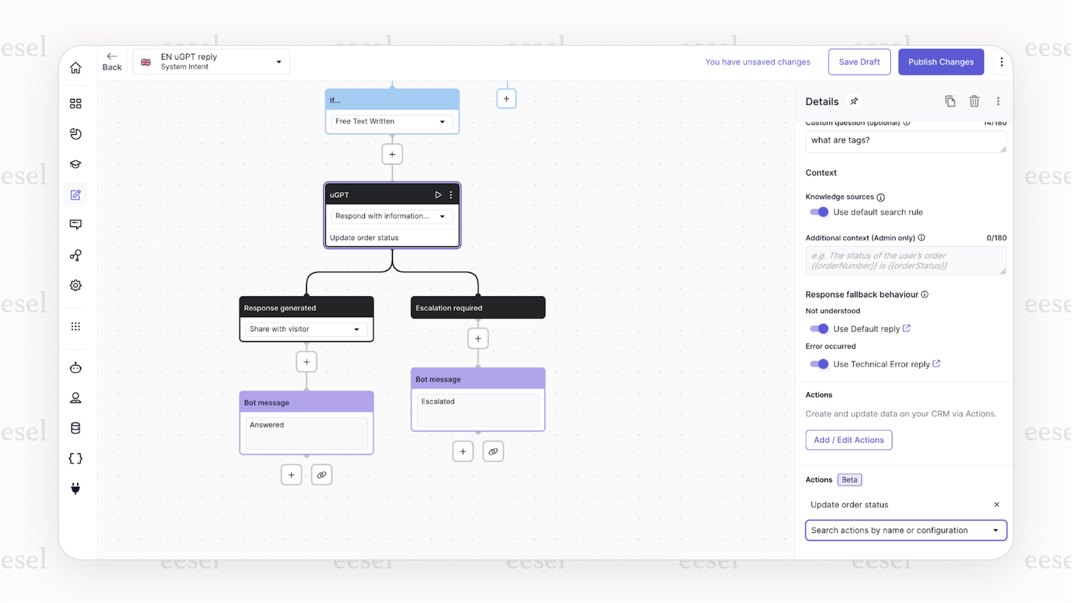This screenshot has height=603, width=1072.
Task: Delete the node with the trash icon
Action: tap(974, 101)
